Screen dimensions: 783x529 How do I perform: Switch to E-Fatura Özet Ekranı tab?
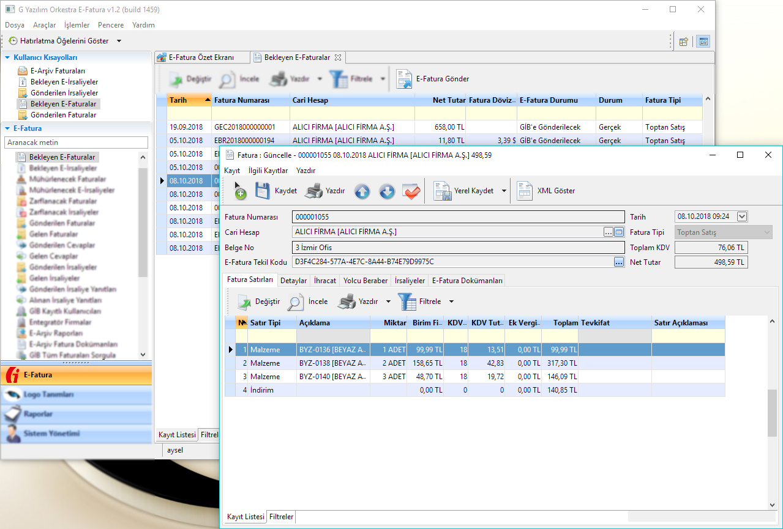pyautogui.click(x=201, y=57)
